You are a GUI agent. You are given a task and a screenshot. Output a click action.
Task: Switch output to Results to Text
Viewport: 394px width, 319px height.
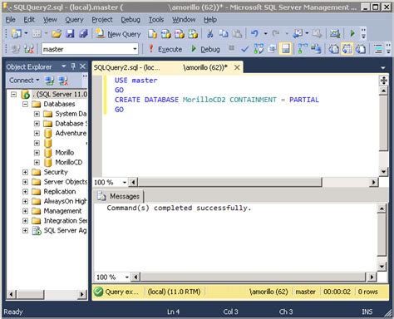pyautogui.click(x=333, y=49)
